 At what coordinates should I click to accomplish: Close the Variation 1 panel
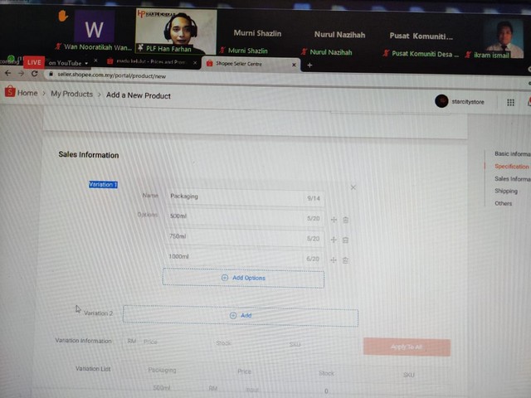(353, 188)
